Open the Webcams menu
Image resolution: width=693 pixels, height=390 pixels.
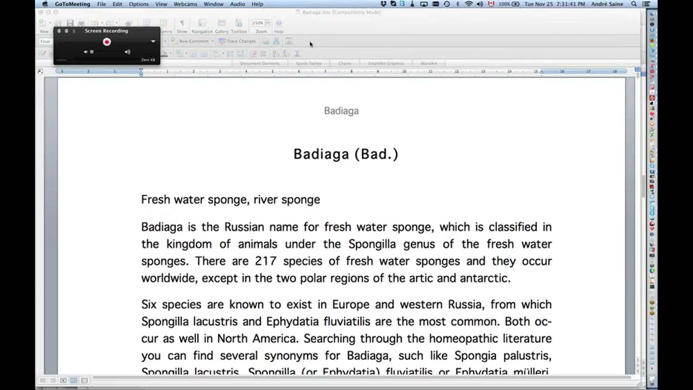click(x=185, y=4)
